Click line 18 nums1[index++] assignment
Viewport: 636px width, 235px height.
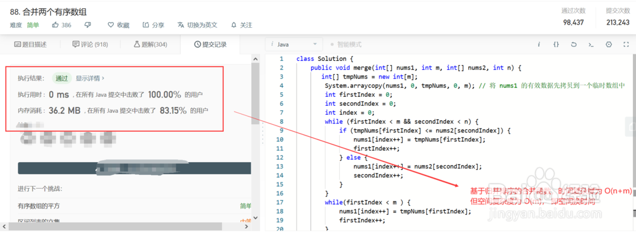405,211
